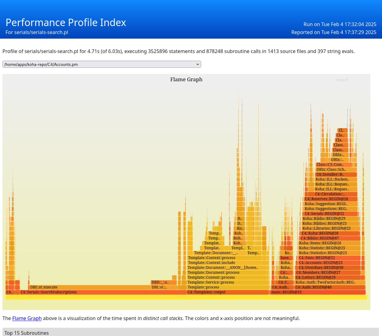
Task: Click the Template::Service::process bar
Action: click(227, 282)
